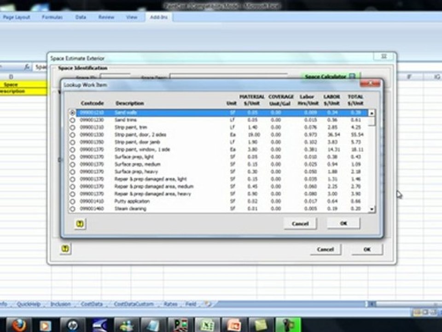Click the yellow help icon in Space Estimate Exterior dialog
The height and width of the screenshot is (332, 442).
point(65,249)
